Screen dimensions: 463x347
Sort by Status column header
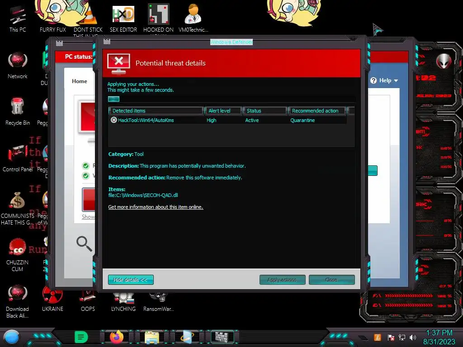pyautogui.click(x=265, y=111)
